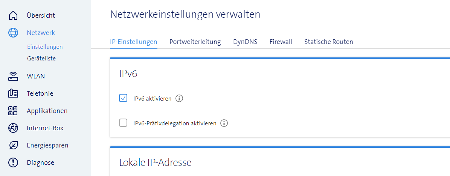The height and width of the screenshot is (176, 450).
Task: Switch to the Portweiterleitung tab
Action: pyautogui.click(x=195, y=42)
